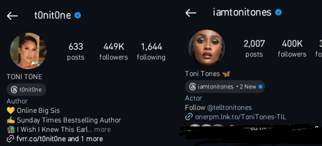Open t0nit0ne 633 posts count
The height and width of the screenshot is (146, 322).
[75, 52]
